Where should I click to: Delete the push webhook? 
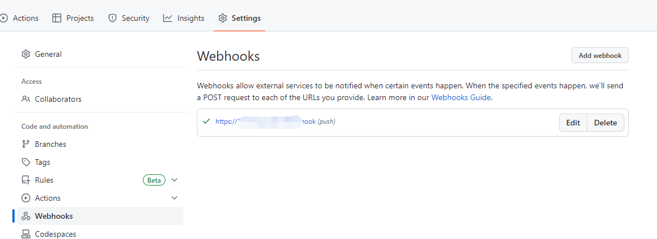(x=605, y=123)
